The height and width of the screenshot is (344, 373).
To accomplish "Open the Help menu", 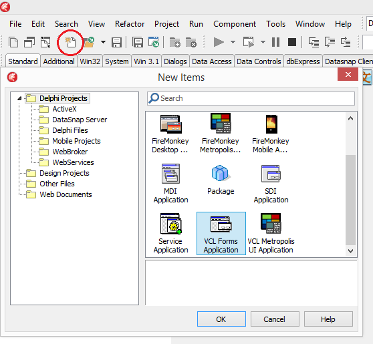I will pyautogui.click(x=343, y=24).
